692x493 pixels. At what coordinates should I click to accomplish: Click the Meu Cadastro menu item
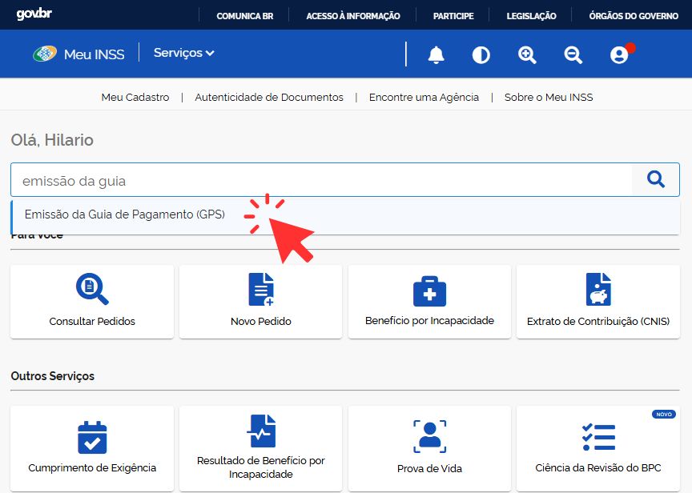click(135, 97)
